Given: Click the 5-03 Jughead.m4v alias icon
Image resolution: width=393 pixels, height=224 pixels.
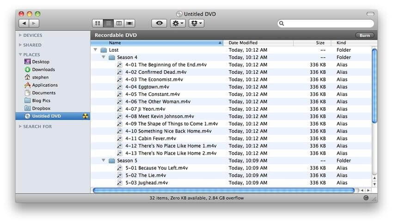Looking at the screenshot, I should pyautogui.click(x=120, y=183).
